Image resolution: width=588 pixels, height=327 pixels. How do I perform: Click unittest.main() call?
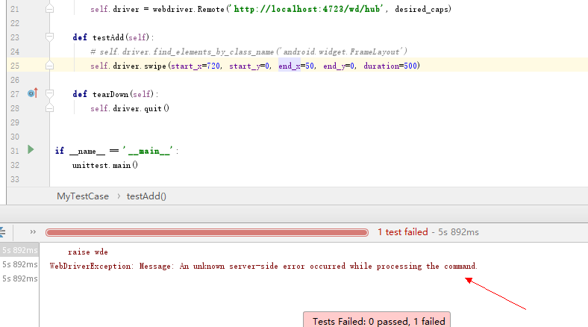[x=105, y=166]
